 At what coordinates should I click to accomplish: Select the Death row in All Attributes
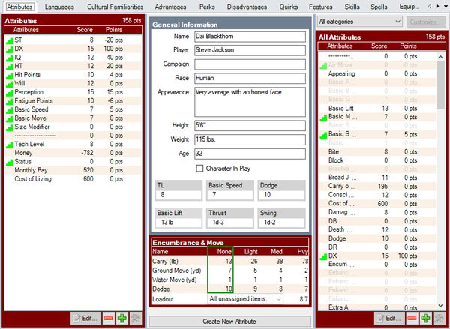click(377, 230)
